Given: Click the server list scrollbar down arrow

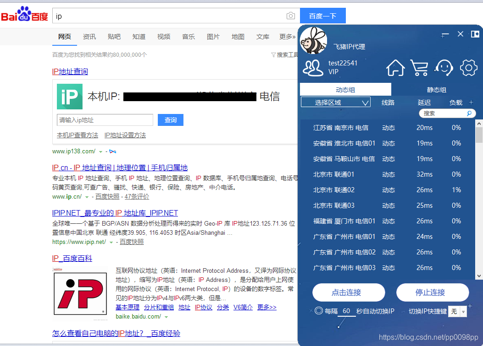Looking at the screenshot, I should (x=479, y=276).
